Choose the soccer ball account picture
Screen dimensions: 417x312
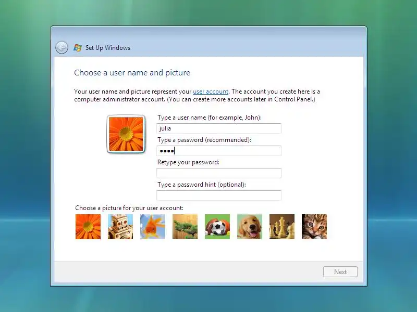[217, 227]
